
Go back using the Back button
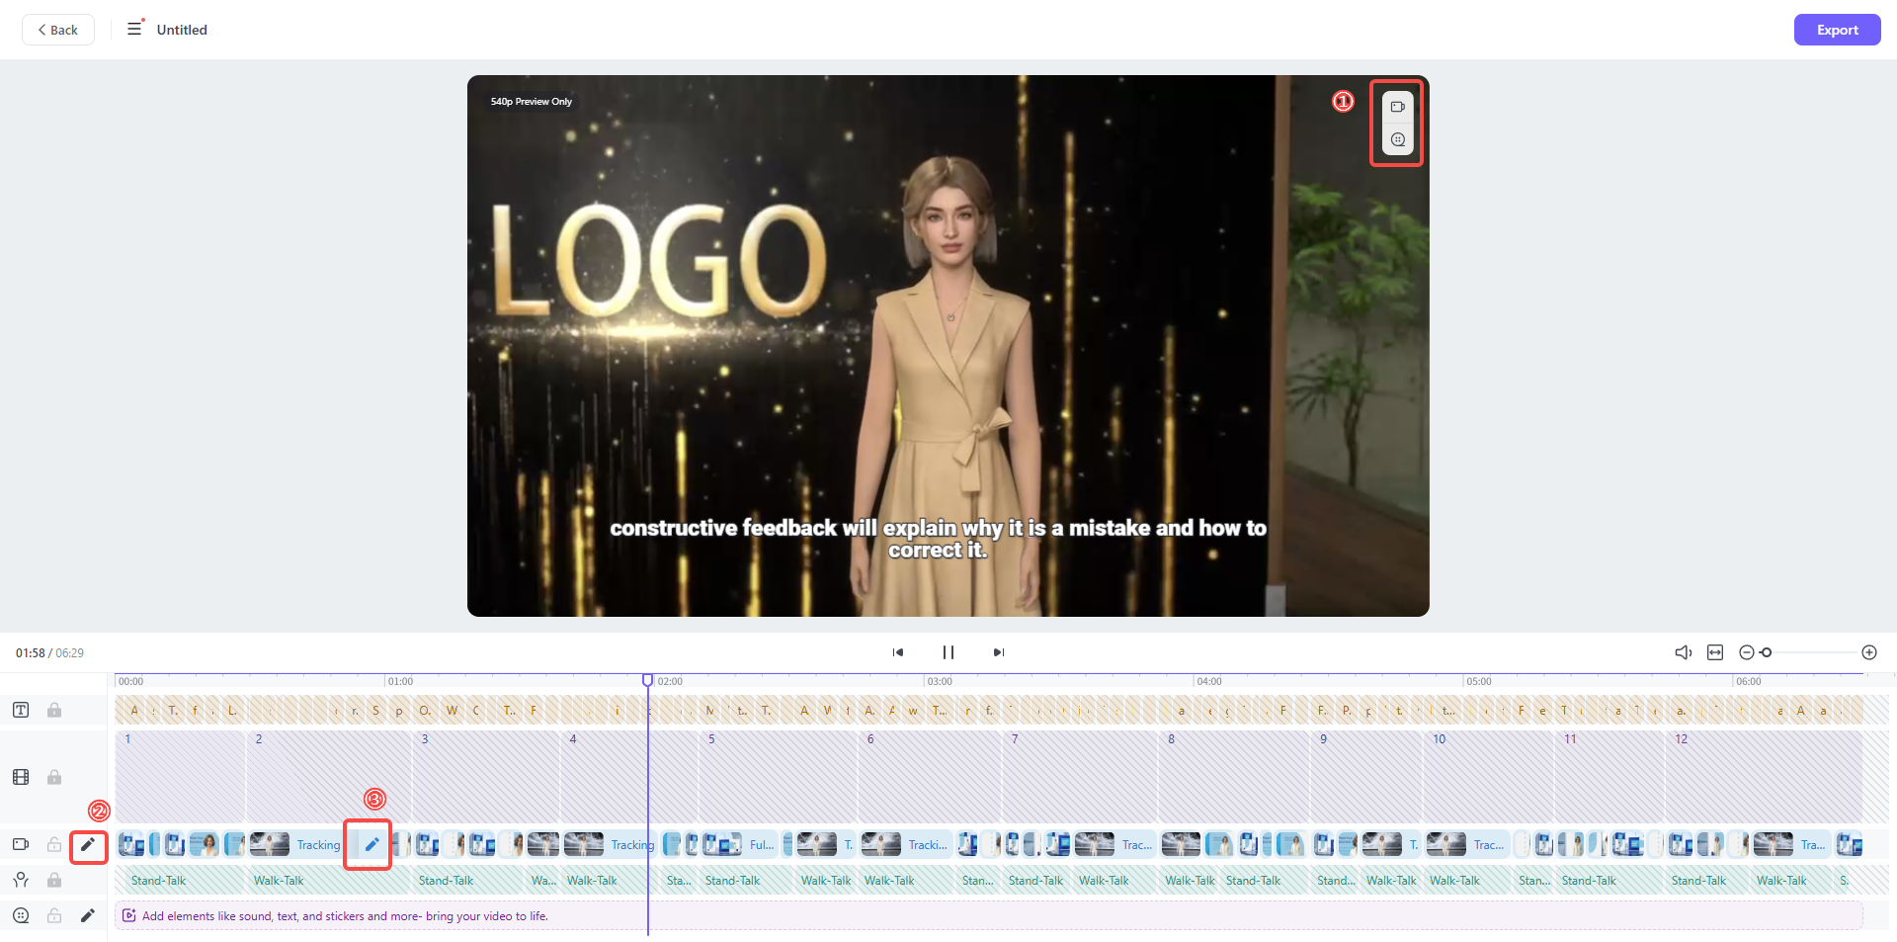[x=58, y=30]
